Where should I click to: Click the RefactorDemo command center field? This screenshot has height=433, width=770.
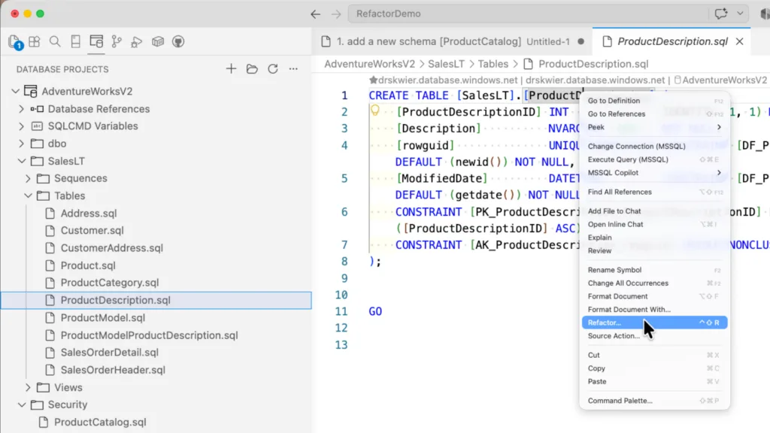click(x=528, y=14)
